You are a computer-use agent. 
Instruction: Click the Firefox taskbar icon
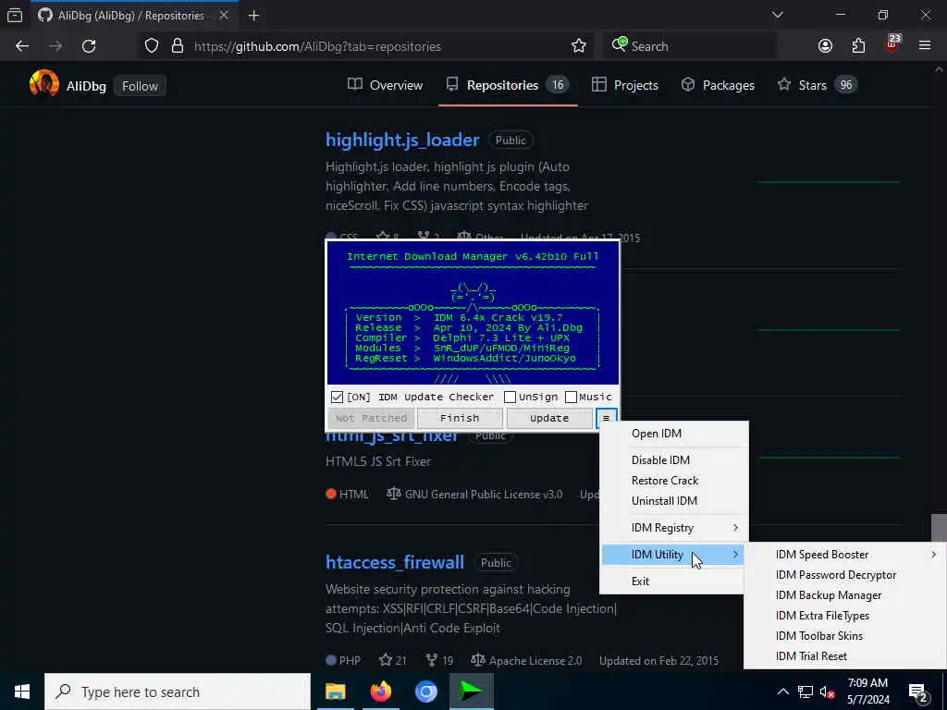pos(380,692)
